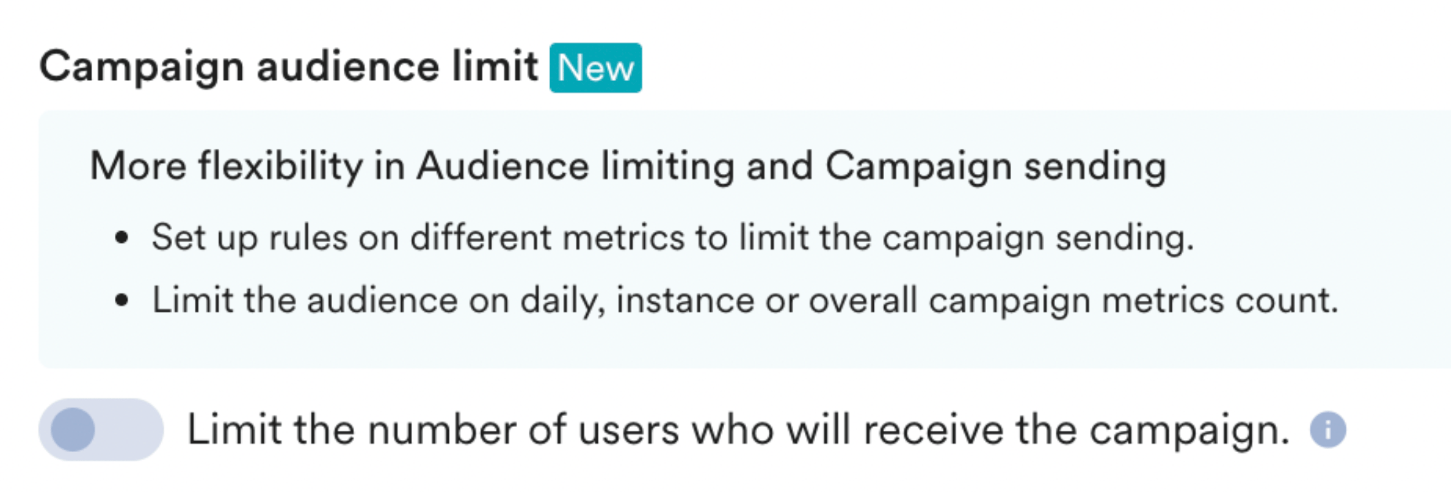This screenshot has width=1451, height=492.
Task: Select the Campaign audience limit heading
Action: [x=288, y=67]
